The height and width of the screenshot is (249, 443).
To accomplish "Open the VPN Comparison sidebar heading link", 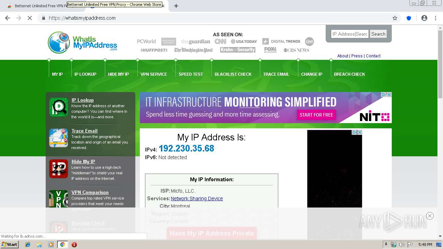I will tap(90, 192).
